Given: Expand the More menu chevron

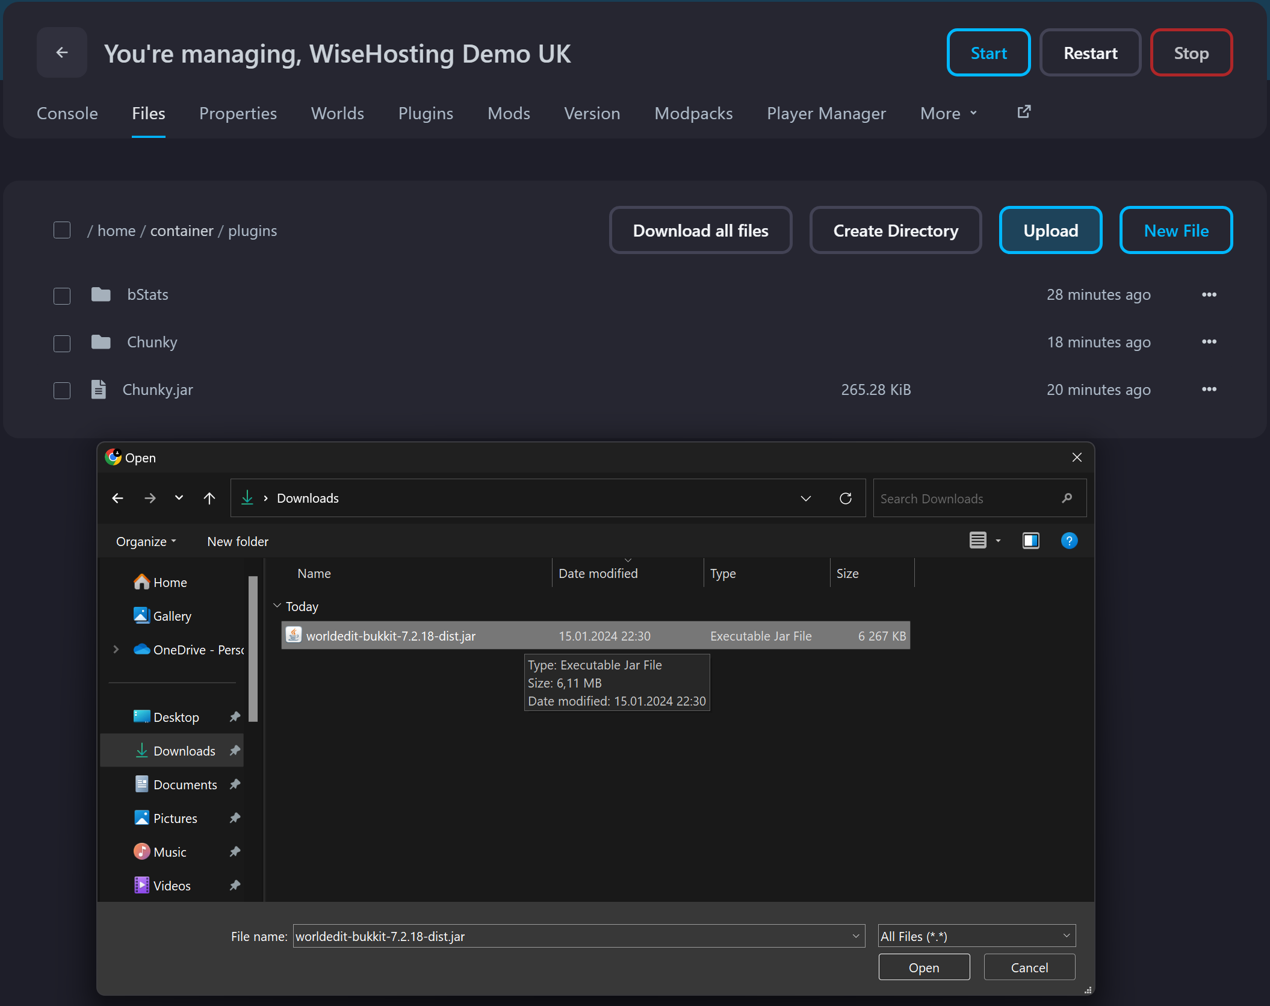Looking at the screenshot, I should [974, 113].
